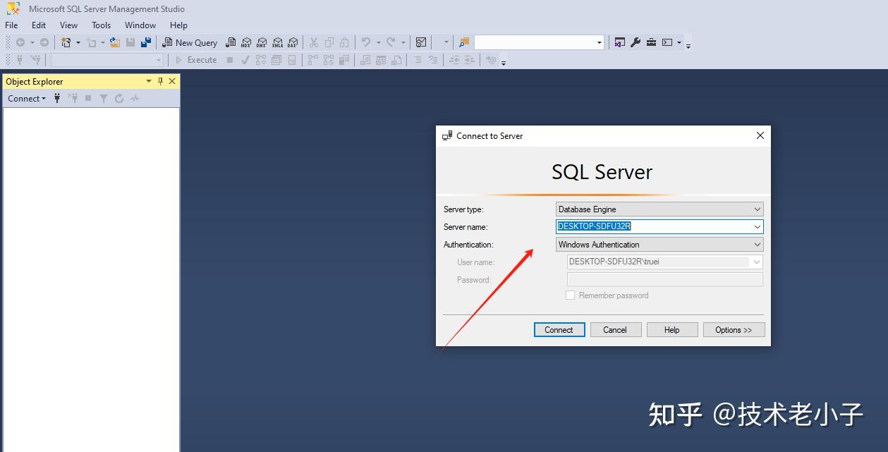Select the Save icon on the toolbar
Viewport: 888px width, 452px height.
point(131,42)
